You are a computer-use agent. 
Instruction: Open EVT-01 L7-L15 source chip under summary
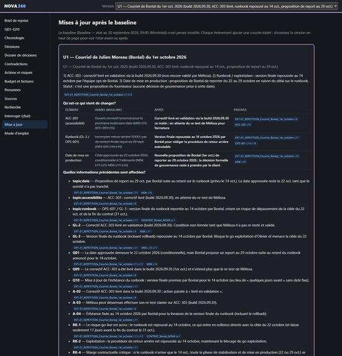tap(98, 94)
